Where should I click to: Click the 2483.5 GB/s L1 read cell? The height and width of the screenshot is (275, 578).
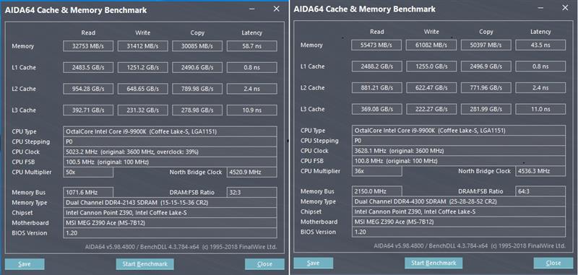[88, 67]
